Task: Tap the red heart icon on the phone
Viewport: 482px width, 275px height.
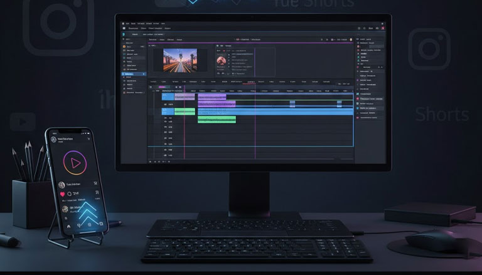Action: pyautogui.click(x=62, y=194)
